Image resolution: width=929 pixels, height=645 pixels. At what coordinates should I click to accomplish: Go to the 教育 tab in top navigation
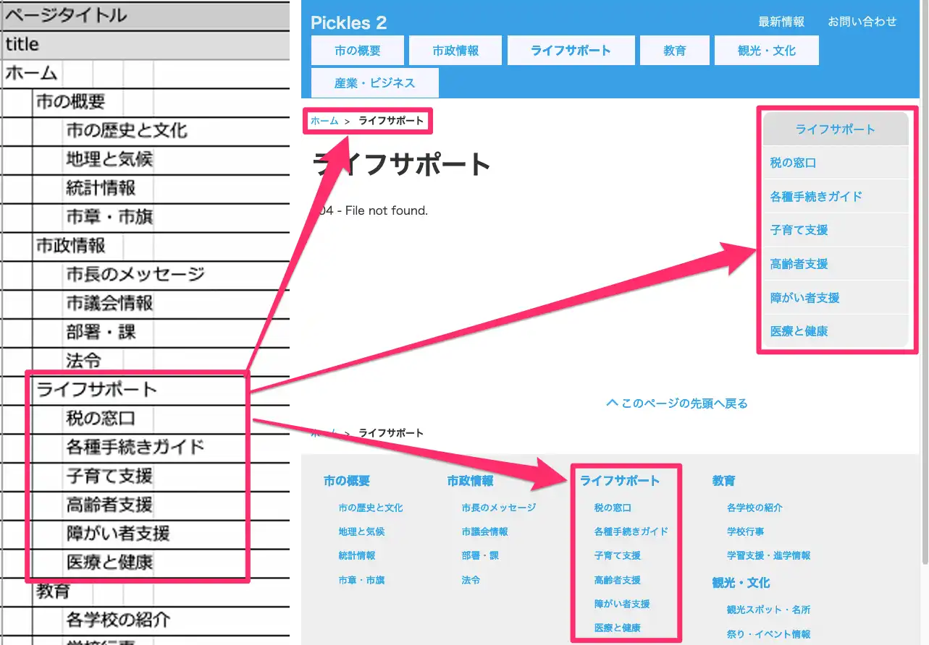click(674, 51)
